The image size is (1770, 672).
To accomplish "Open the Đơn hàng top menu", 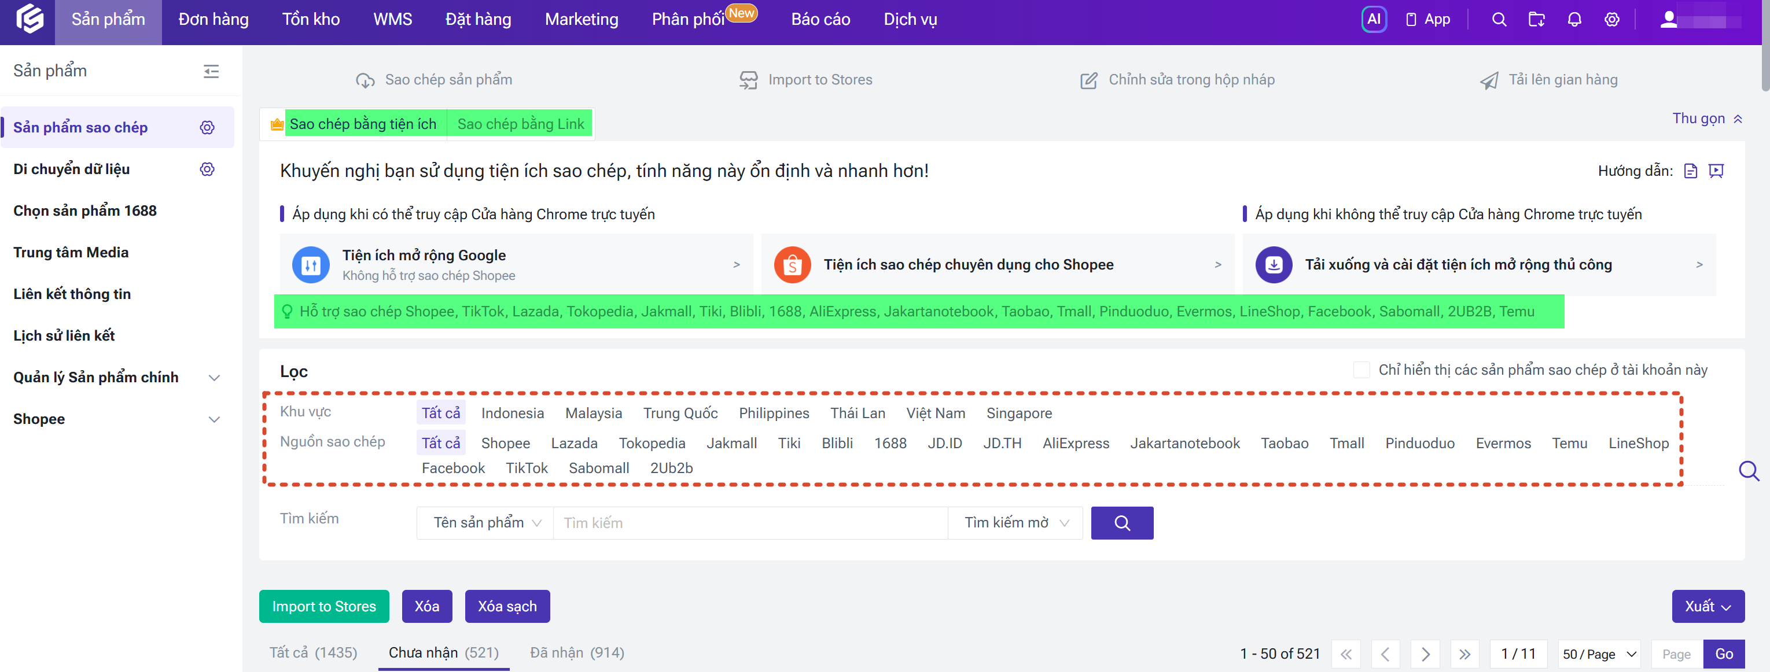I will pos(213,19).
